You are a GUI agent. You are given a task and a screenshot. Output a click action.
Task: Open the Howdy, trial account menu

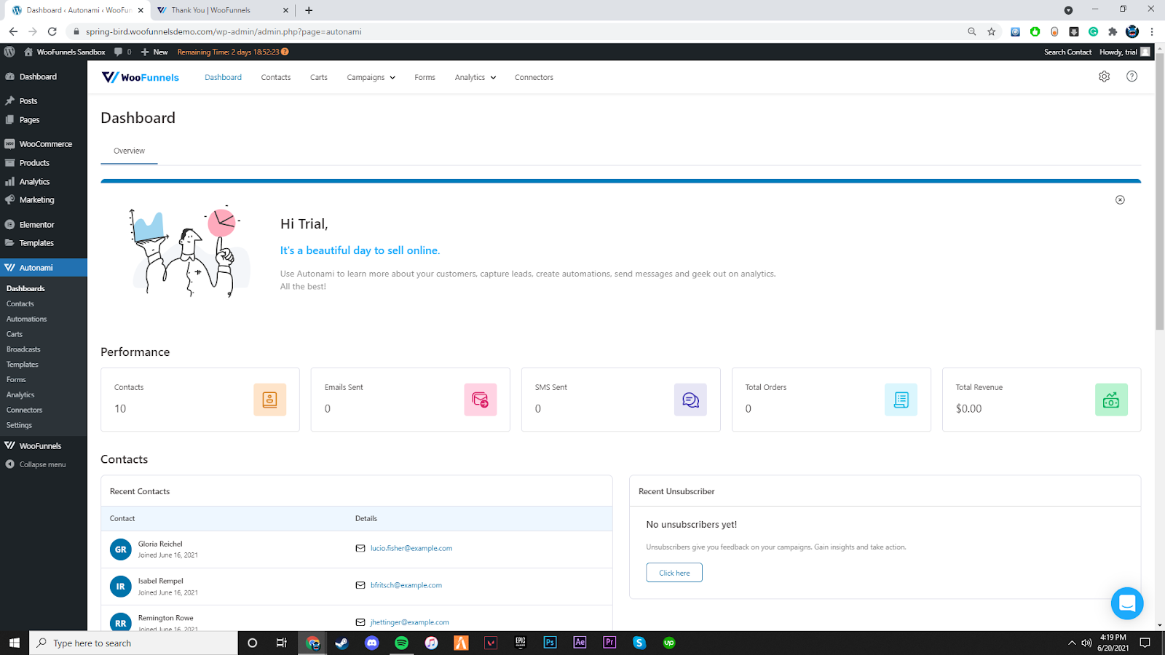(1124, 52)
